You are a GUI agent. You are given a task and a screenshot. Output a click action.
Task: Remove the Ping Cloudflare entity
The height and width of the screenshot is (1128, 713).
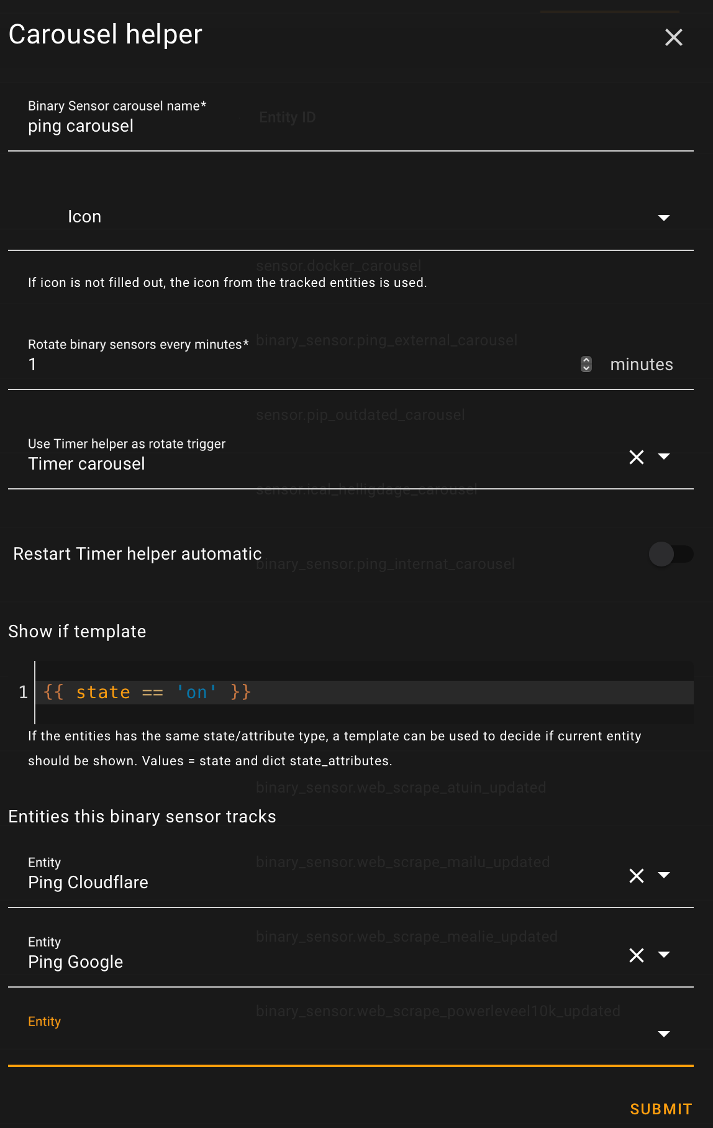(x=637, y=876)
